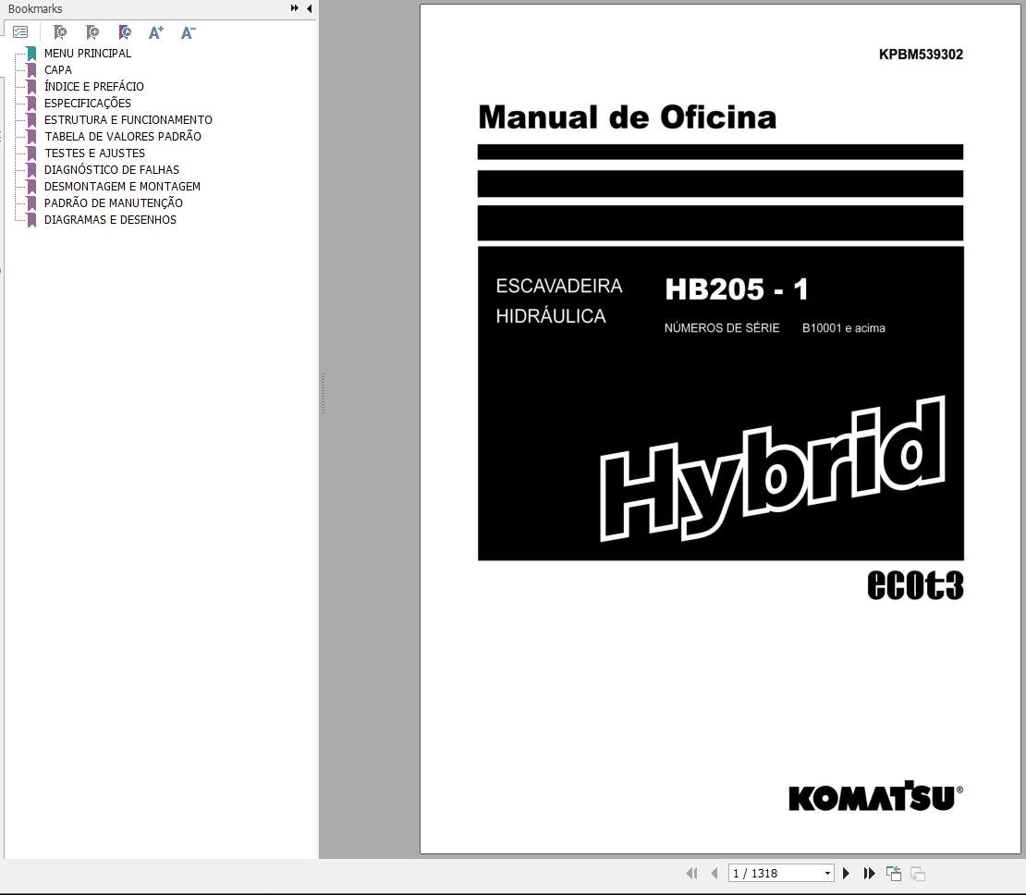1026x895 pixels.
Task: Open the bookmark options checklist icon
Action: click(20, 32)
